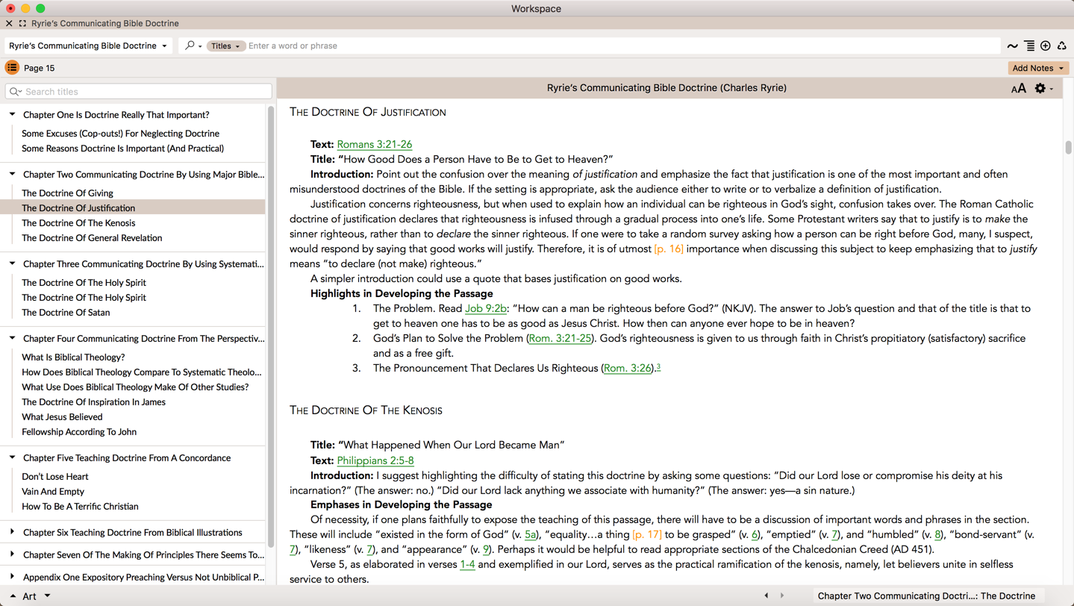
Task: Open The Doctrine Of General Revelation
Action: coord(92,238)
